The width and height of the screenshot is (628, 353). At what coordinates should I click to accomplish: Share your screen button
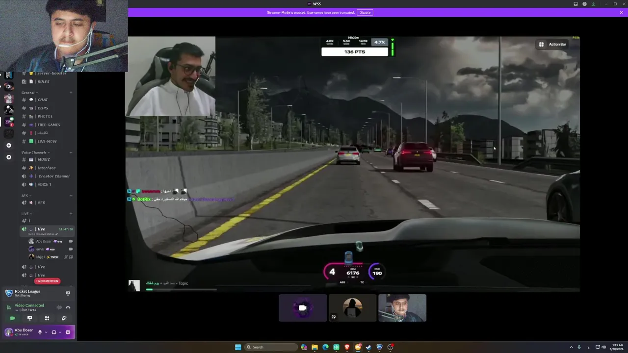click(x=29, y=318)
